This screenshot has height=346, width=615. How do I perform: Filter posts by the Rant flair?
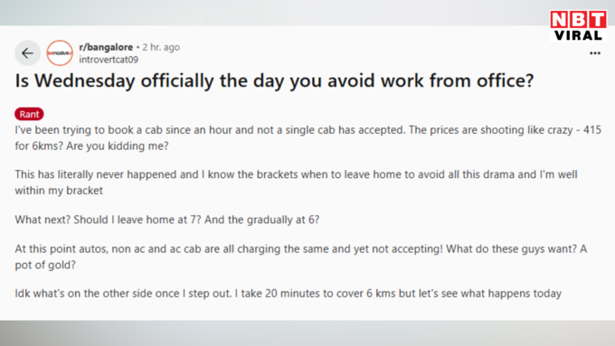point(29,114)
